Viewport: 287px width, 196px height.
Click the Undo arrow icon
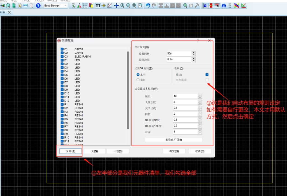click(148, 6)
